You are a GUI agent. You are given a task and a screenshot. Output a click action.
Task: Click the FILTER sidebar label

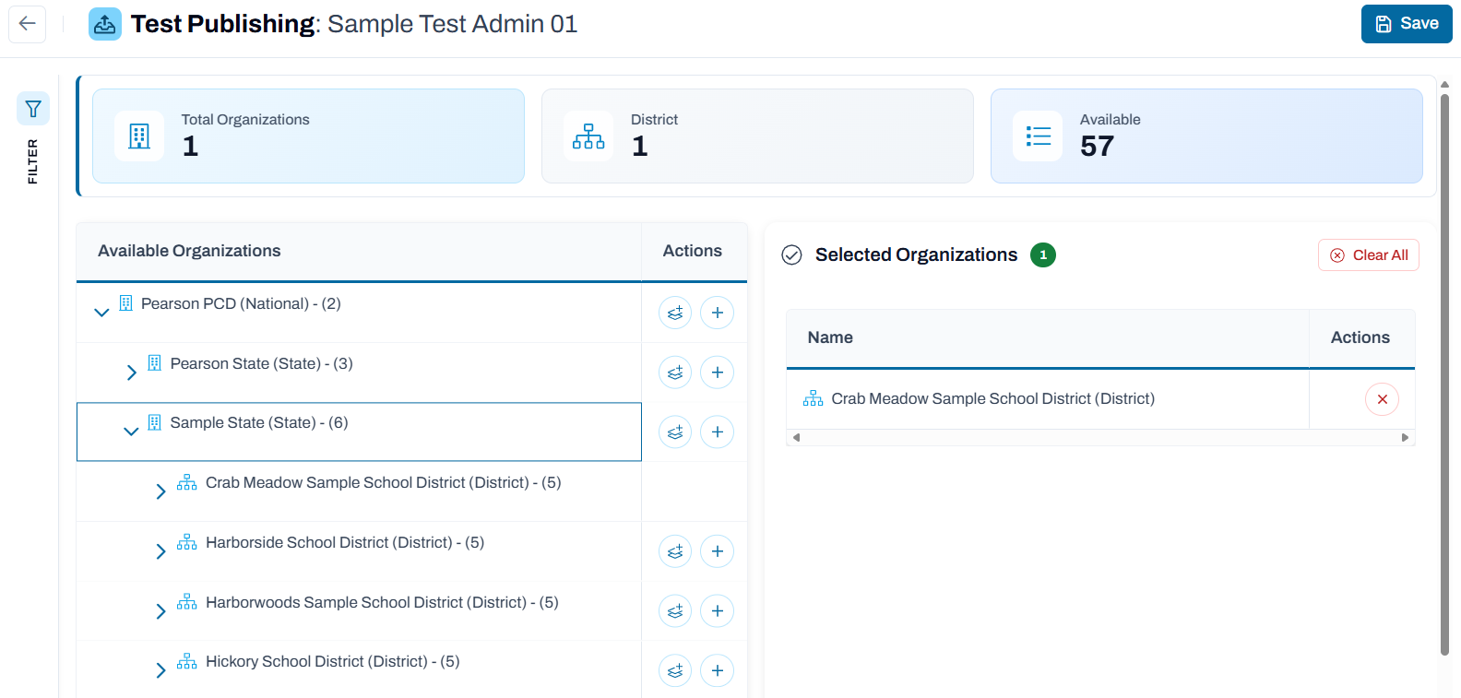click(x=33, y=161)
